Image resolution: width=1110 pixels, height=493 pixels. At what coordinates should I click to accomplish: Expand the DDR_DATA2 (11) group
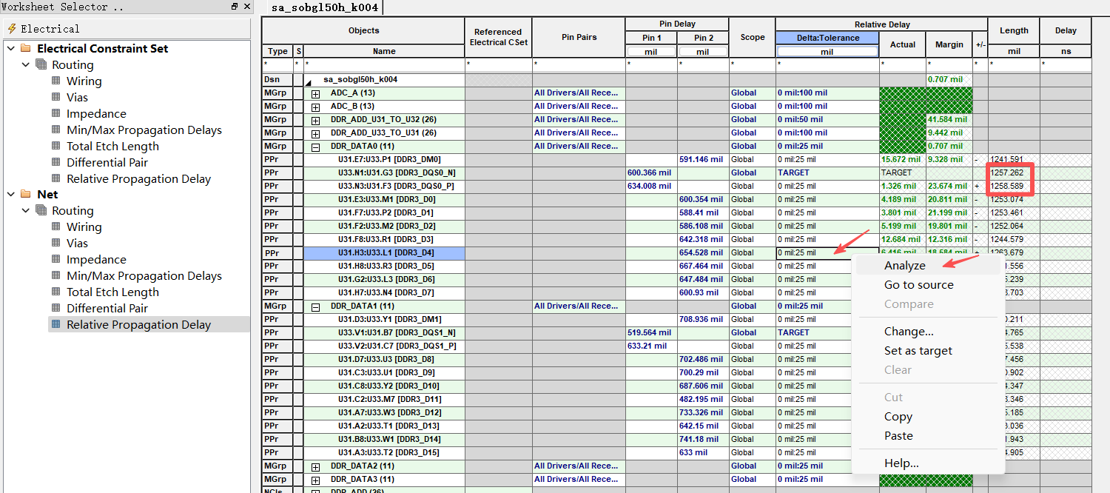[315, 466]
